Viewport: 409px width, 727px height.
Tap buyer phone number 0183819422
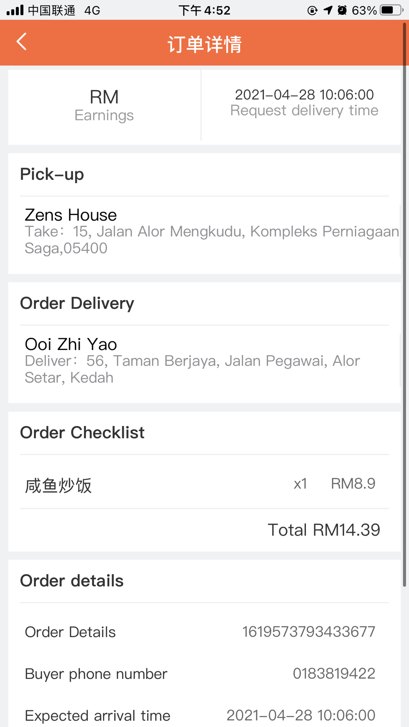[334, 673]
